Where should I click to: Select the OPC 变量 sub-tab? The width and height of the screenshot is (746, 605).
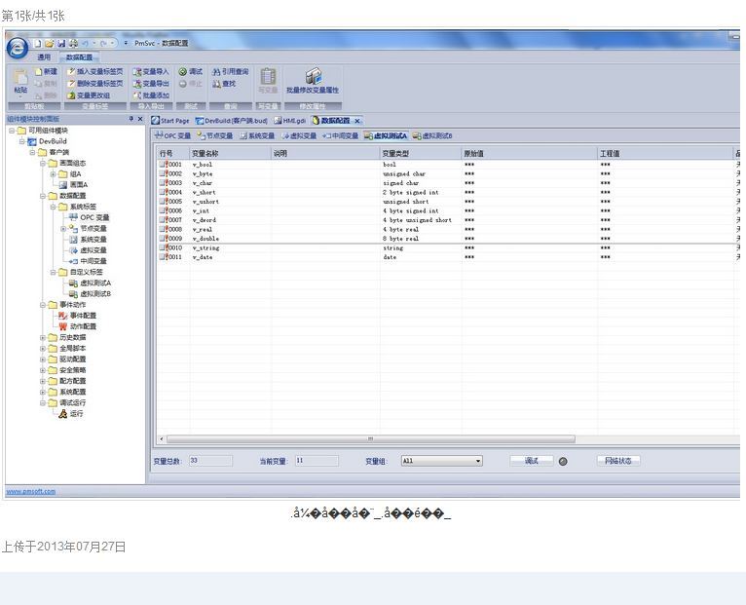(x=172, y=135)
